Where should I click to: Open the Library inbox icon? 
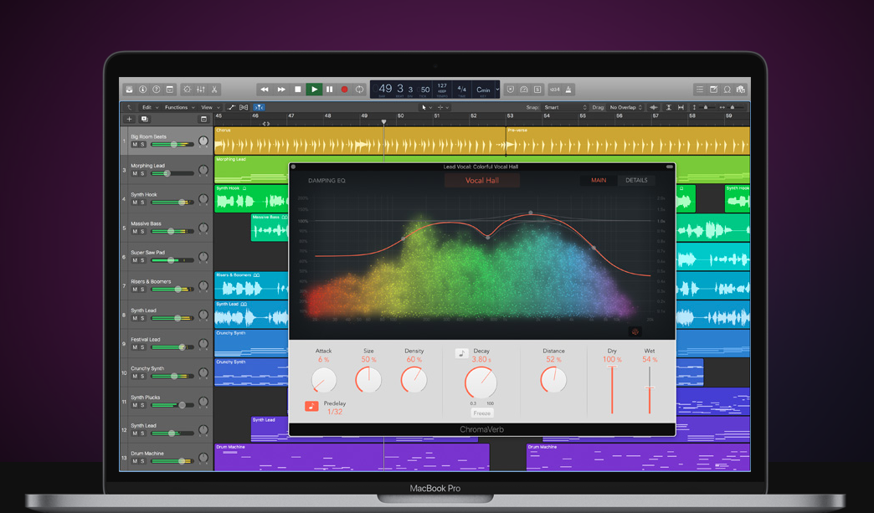click(129, 89)
